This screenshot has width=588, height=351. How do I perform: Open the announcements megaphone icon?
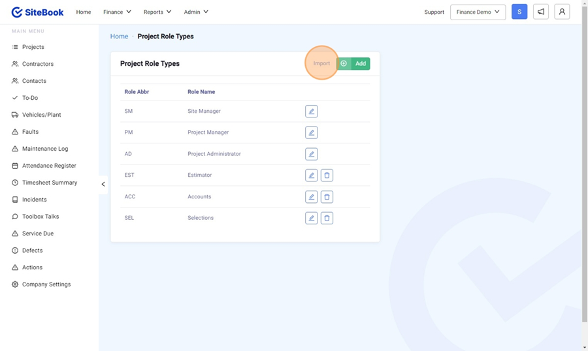click(541, 12)
